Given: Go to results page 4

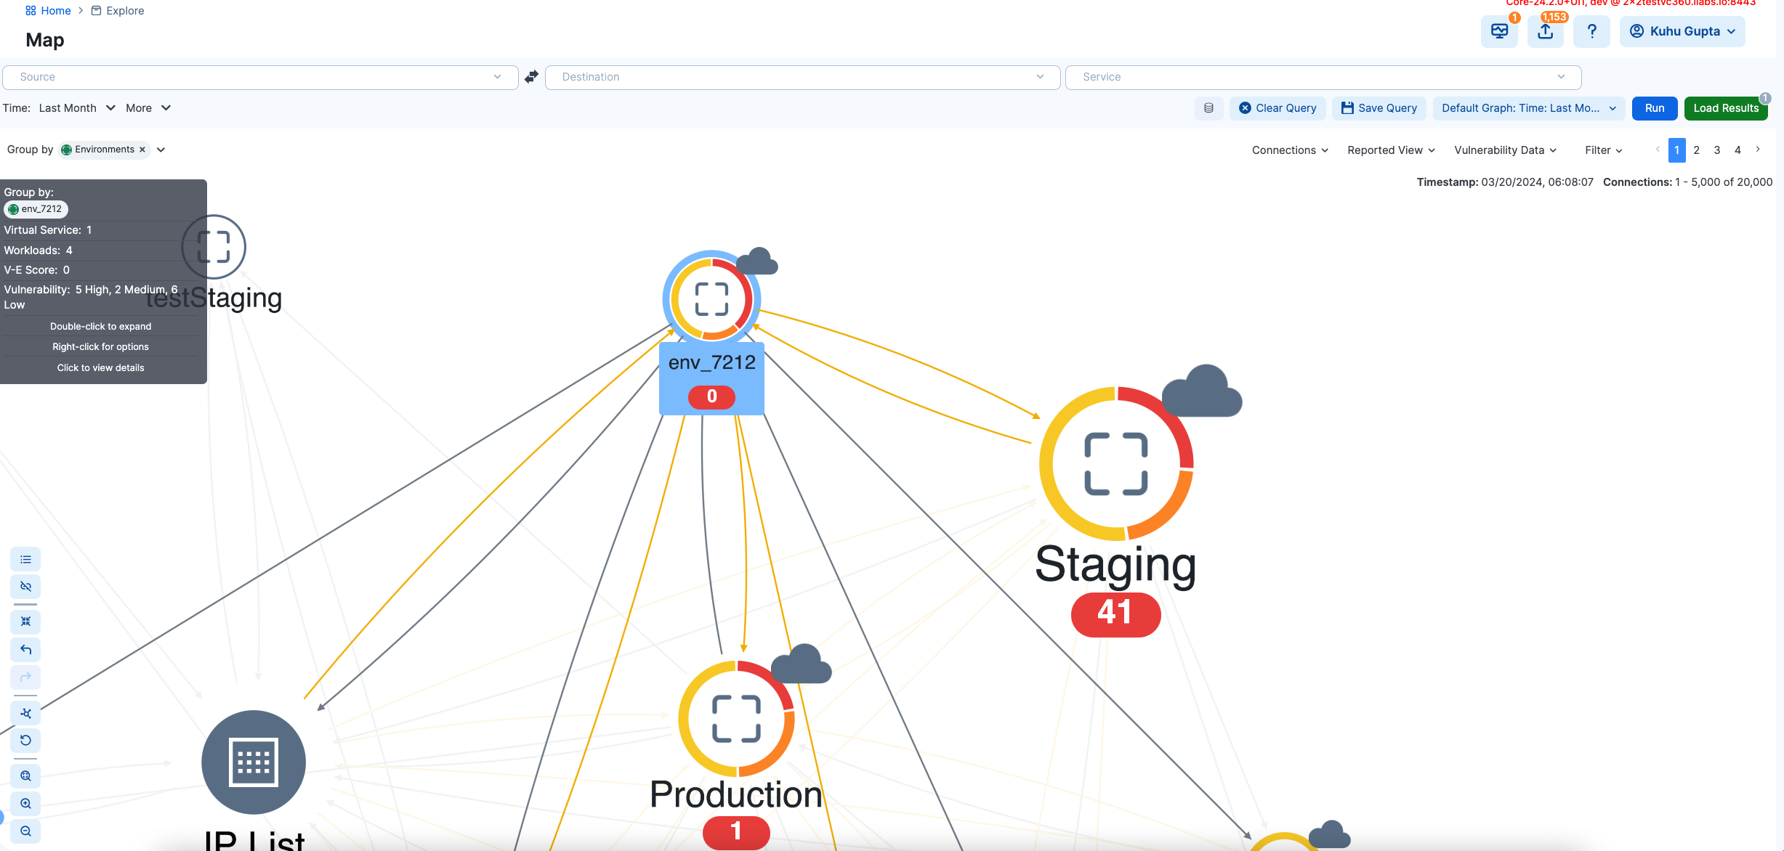Looking at the screenshot, I should (1737, 150).
